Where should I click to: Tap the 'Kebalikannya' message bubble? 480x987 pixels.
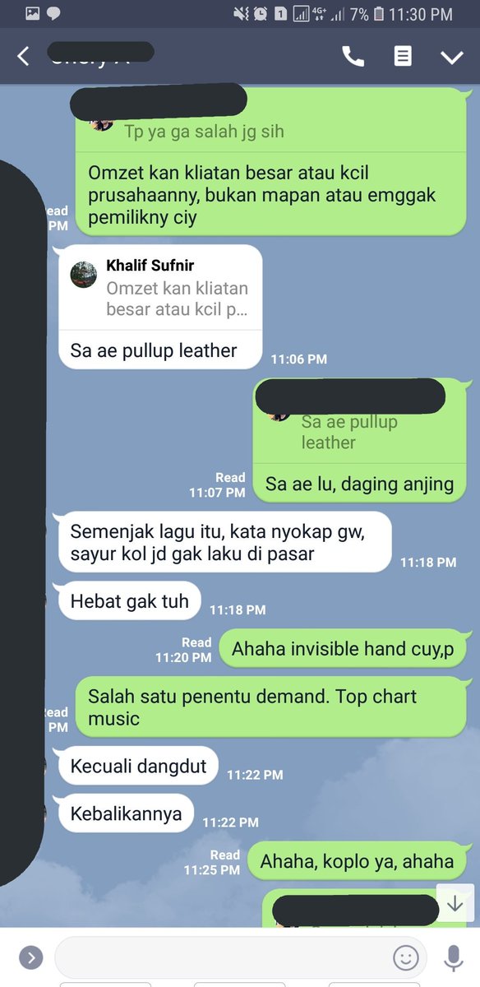[x=126, y=813]
